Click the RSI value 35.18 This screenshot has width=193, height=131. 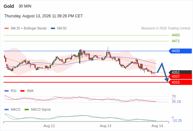pyautogui.click(x=176, y=102)
